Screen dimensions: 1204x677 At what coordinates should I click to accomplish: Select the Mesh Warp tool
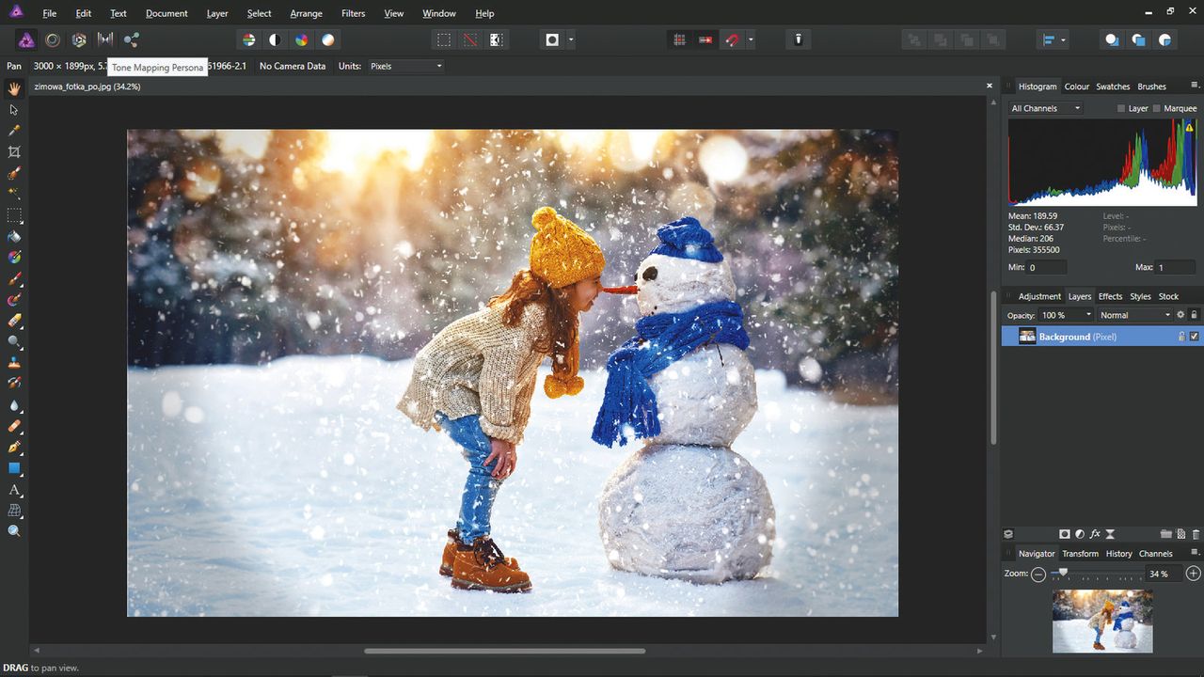coord(14,511)
